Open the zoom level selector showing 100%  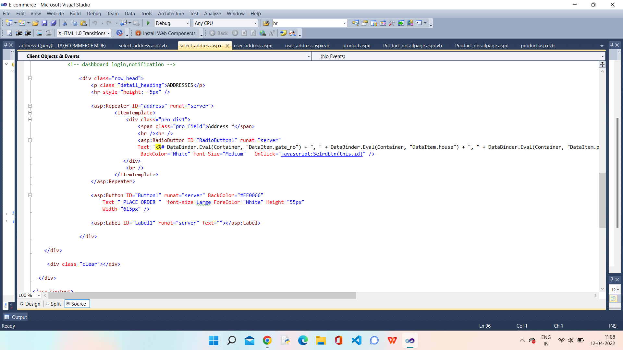pos(29,295)
